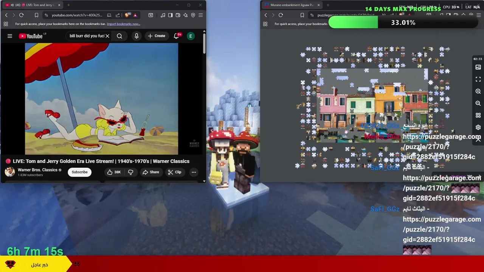Image resolution: width=484 pixels, height=272 pixels.
Task: Share the YouTube page from address bar
Action: click(118, 15)
